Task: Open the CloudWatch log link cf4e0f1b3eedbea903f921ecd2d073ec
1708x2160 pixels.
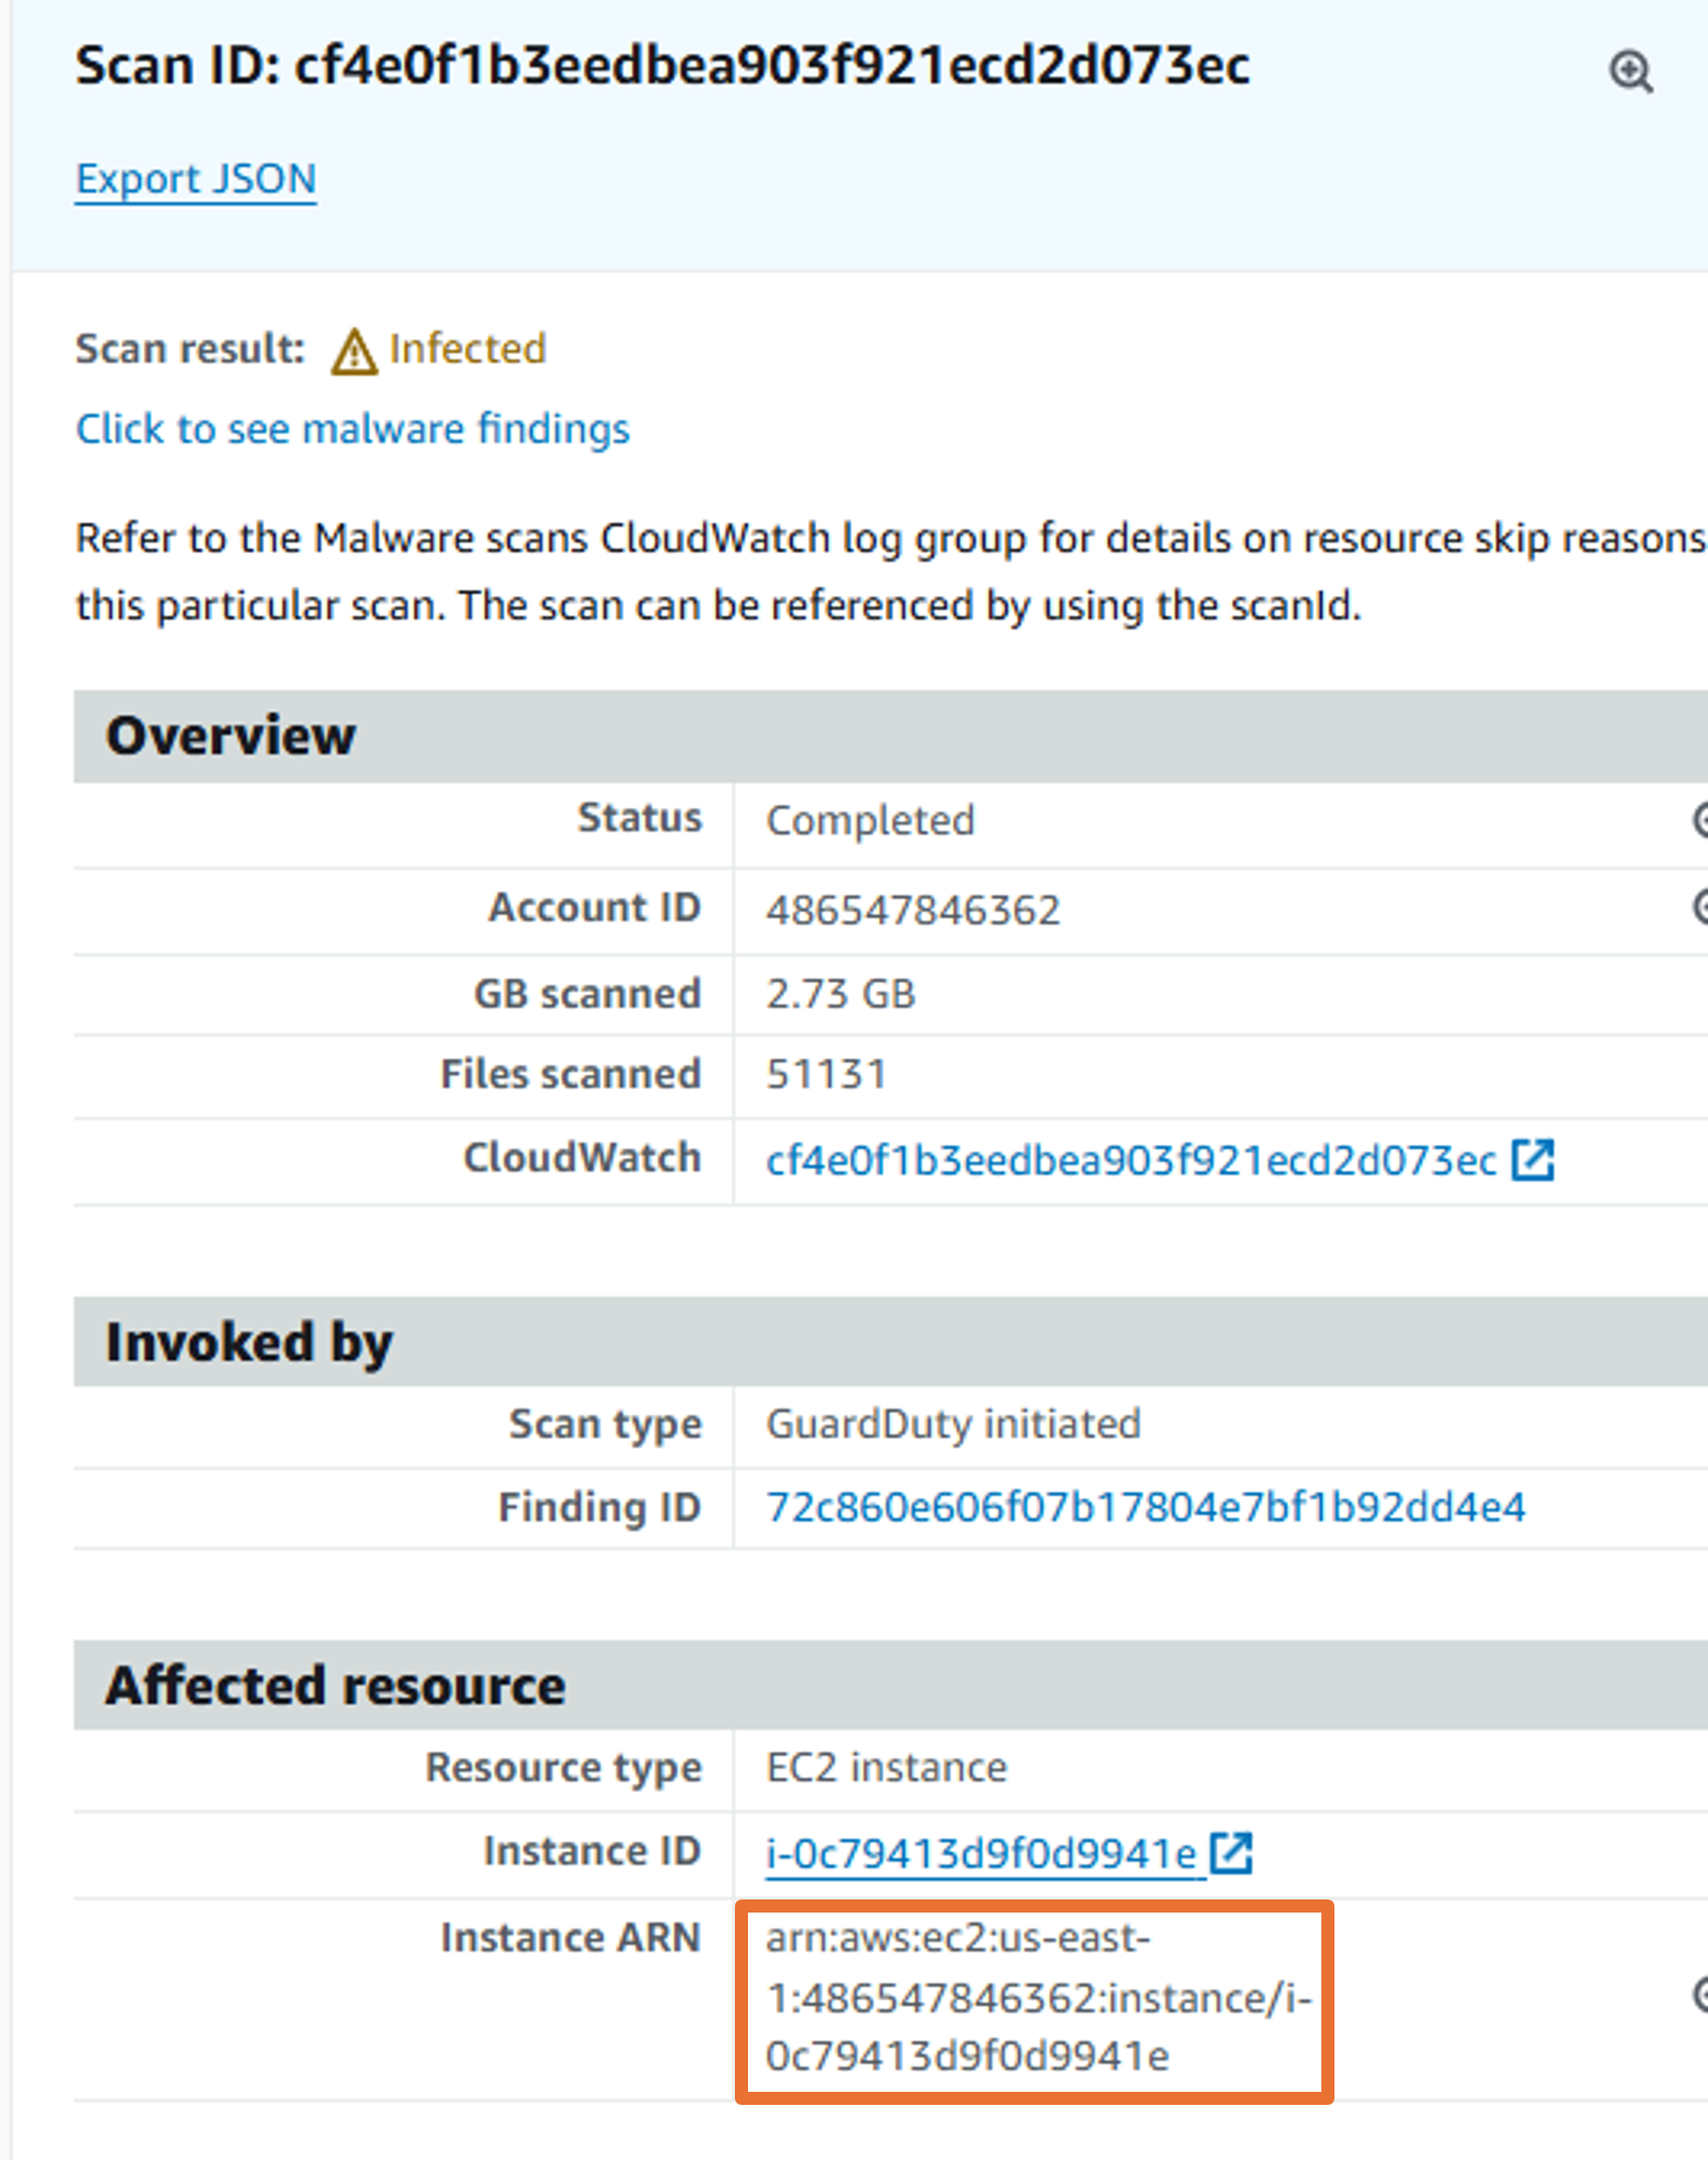Action: tap(1131, 1161)
